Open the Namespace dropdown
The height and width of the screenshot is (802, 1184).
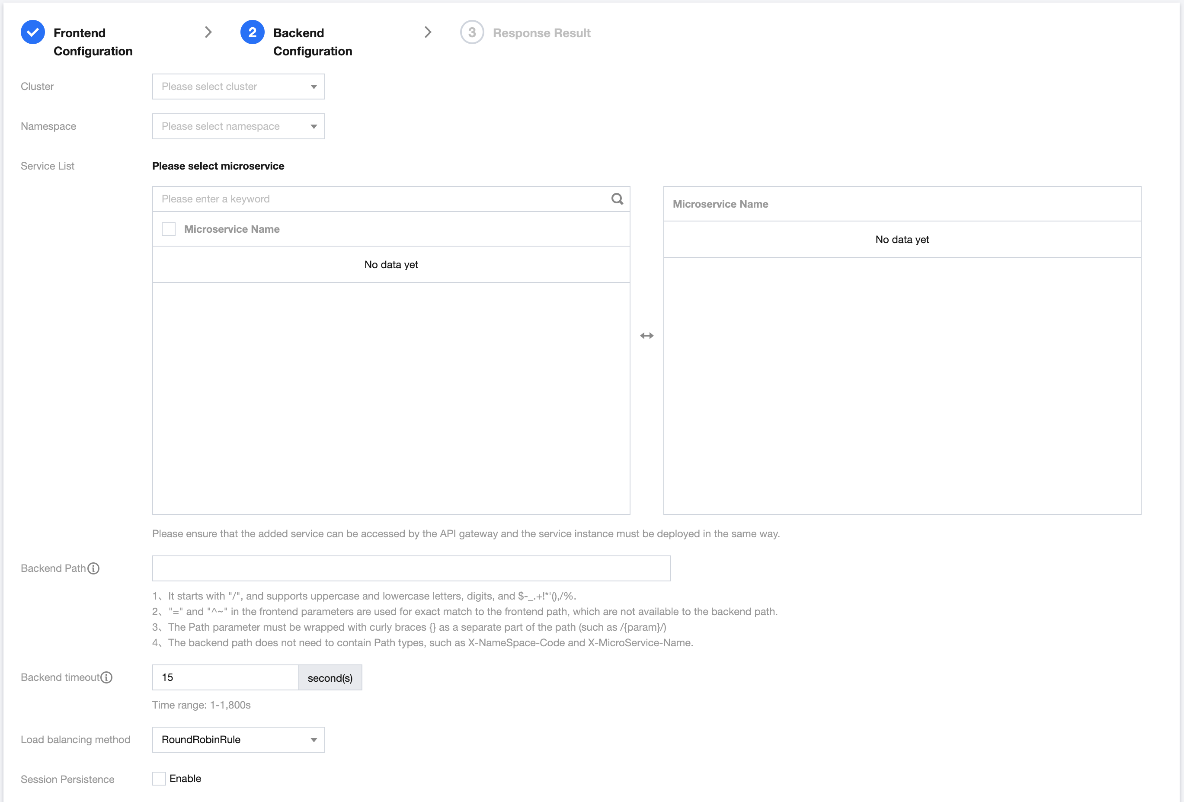238,126
